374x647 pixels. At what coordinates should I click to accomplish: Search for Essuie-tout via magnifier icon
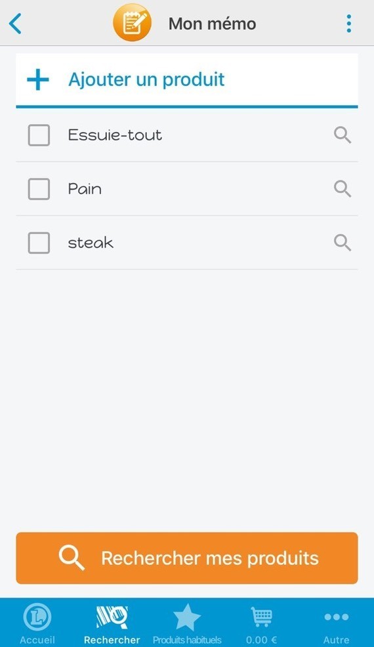[x=343, y=135]
